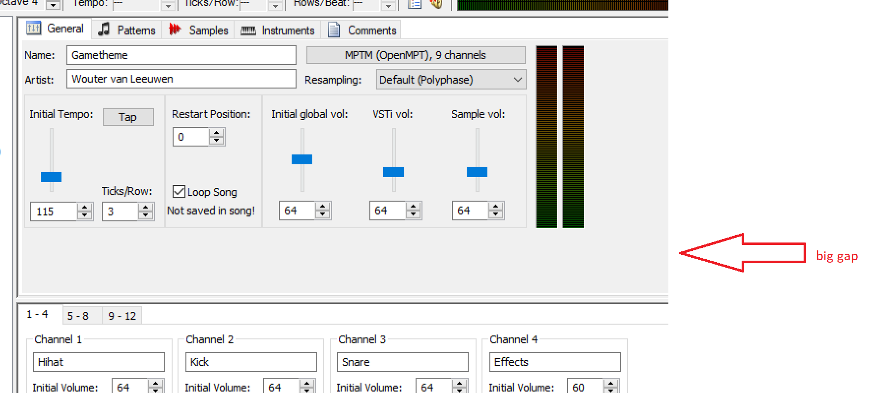
Task: Increase Ticks/Row with the spinner up arrow
Action: pyautogui.click(x=146, y=208)
